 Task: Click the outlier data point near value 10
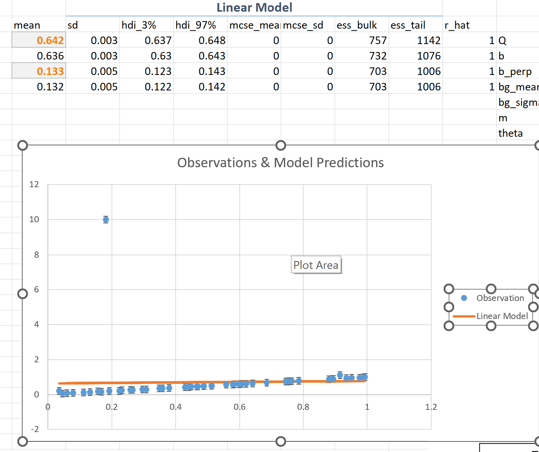click(x=106, y=219)
